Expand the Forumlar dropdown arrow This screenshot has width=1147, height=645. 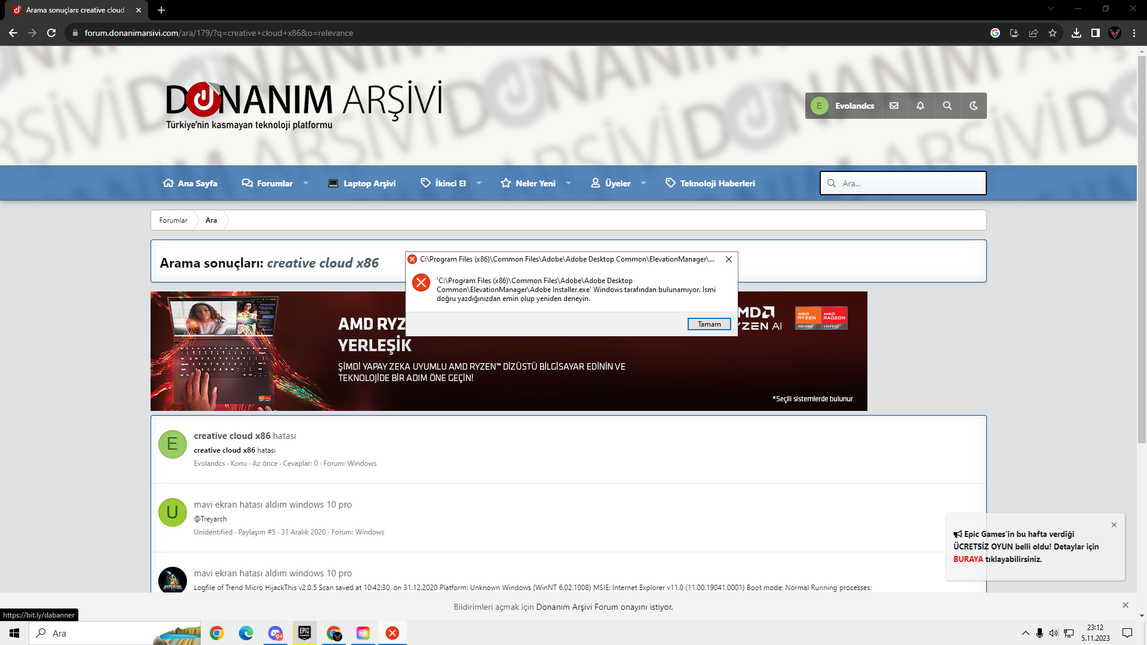[306, 183]
